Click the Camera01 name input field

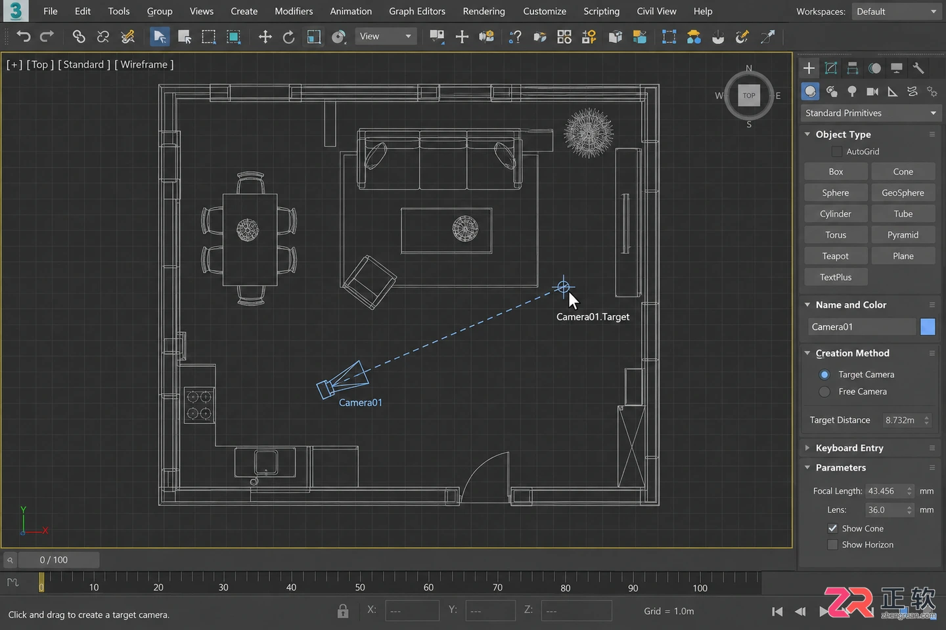(x=861, y=327)
